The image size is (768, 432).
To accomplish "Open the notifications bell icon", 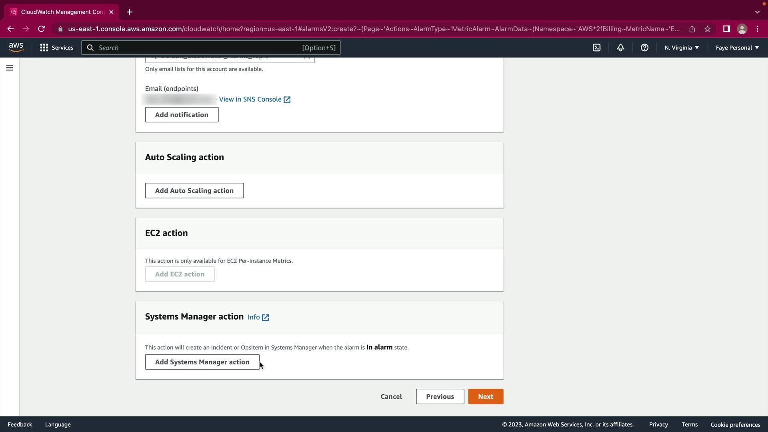I will tap(620, 48).
